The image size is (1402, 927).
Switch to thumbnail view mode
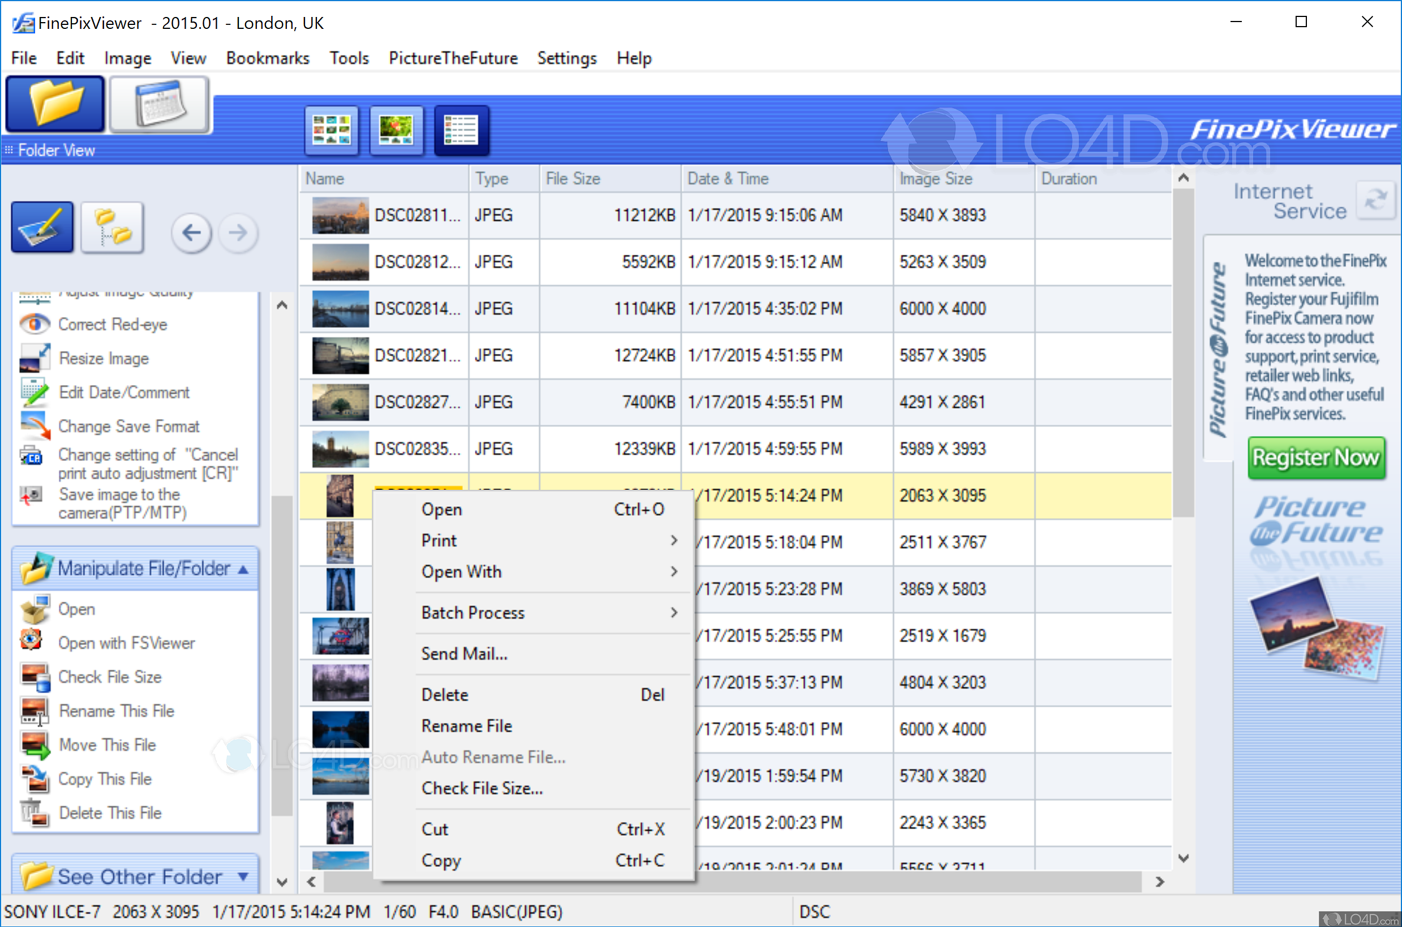[x=331, y=130]
